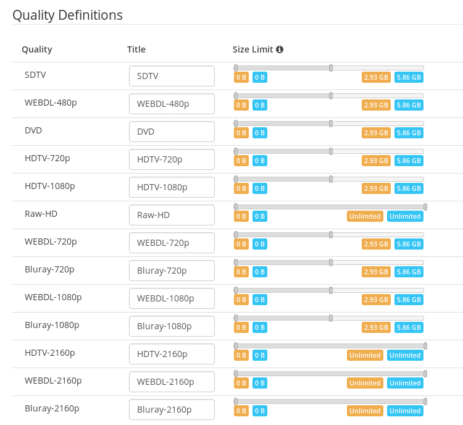Click the WEBDL-720p max size slider handle

pyautogui.click(x=331, y=235)
